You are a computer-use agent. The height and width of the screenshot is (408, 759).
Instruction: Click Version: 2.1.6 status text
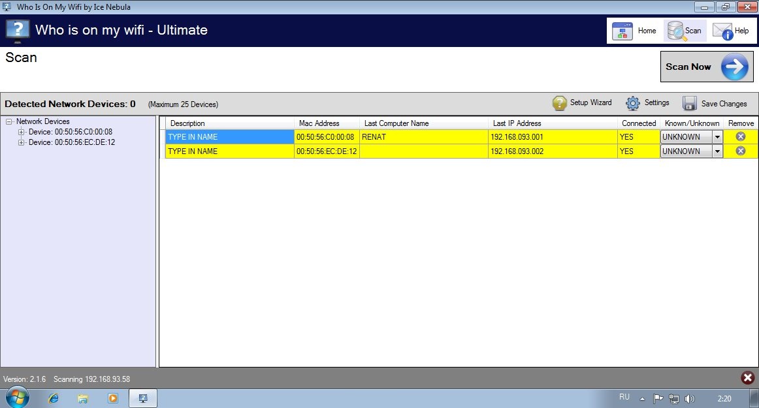pos(24,379)
